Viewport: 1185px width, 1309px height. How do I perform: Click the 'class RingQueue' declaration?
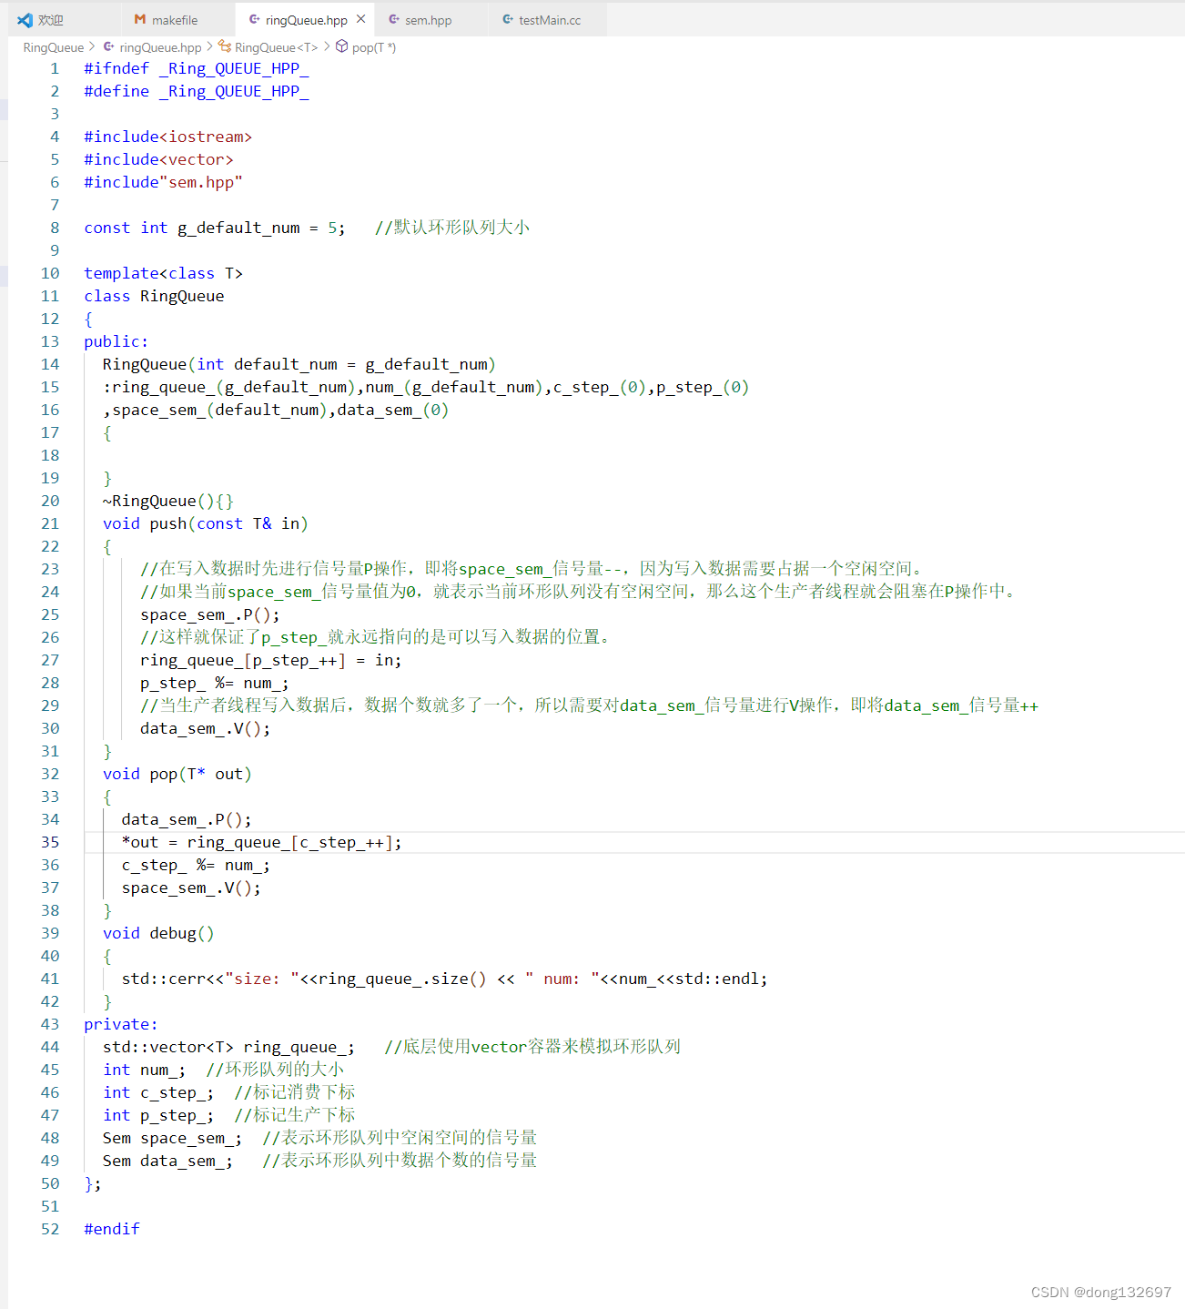pos(154,296)
